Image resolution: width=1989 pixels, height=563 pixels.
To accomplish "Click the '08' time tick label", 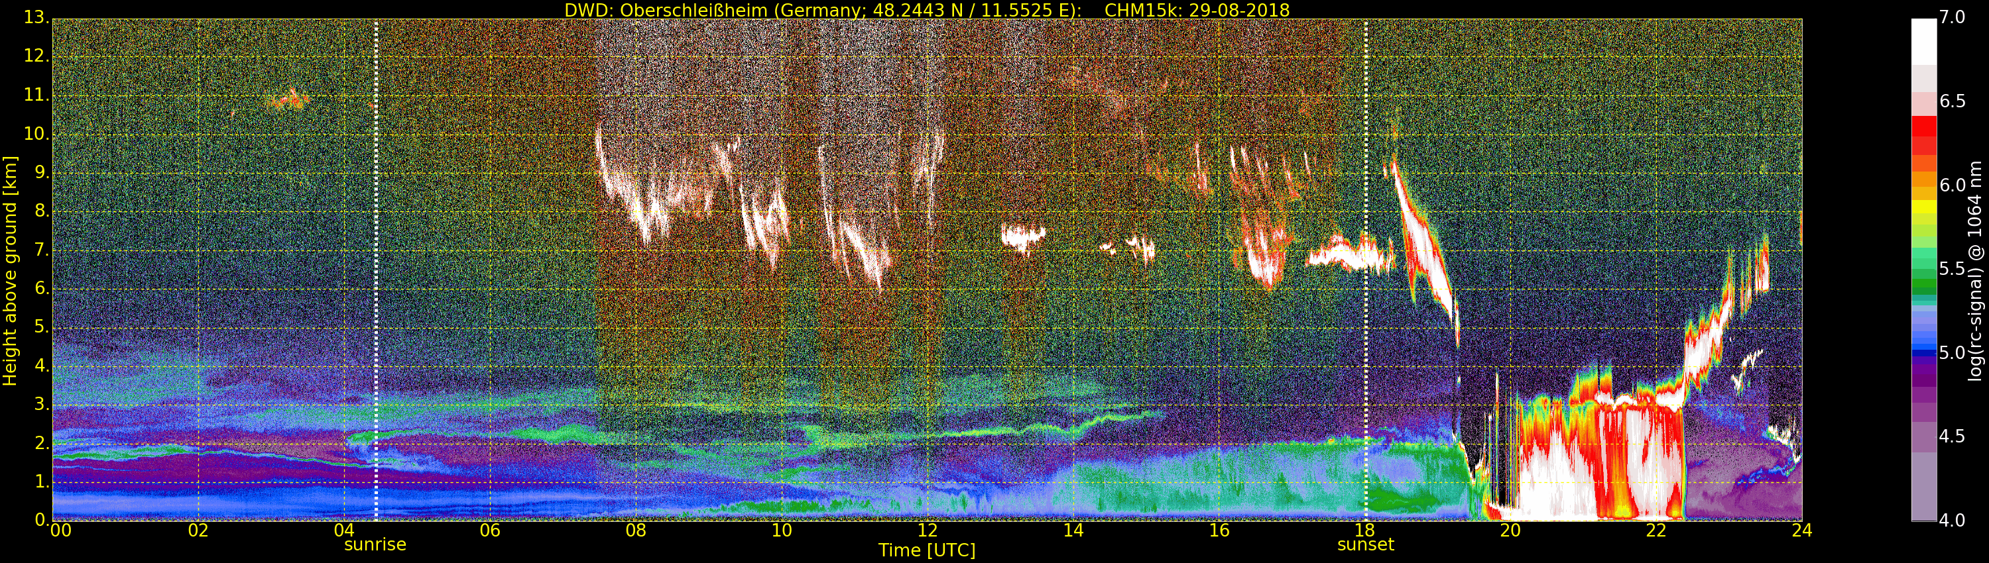I will 635,530.
